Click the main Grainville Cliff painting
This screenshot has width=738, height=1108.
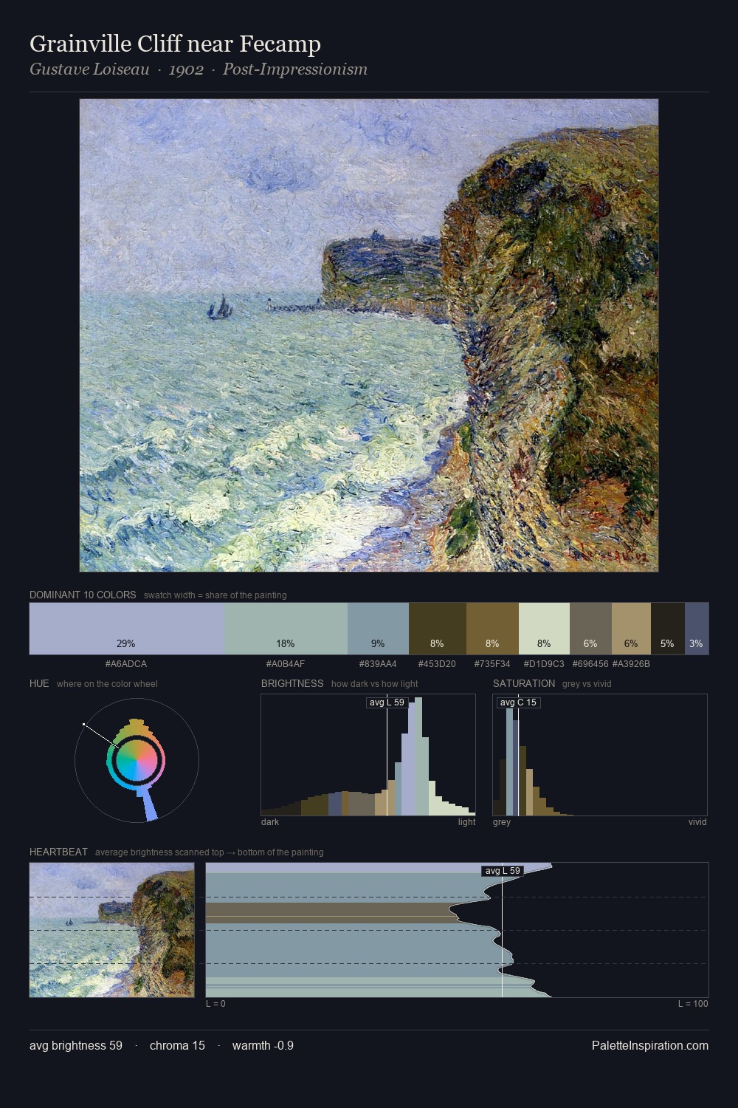(x=369, y=335)
